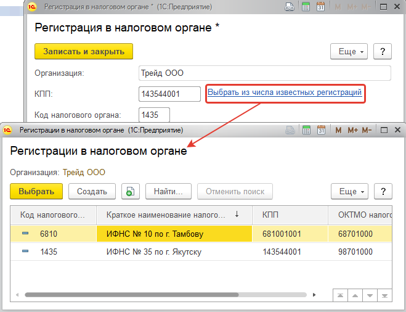Screen dimensions: 406x312
Task: Open calendar in the registrations list window
Action: 320,130
